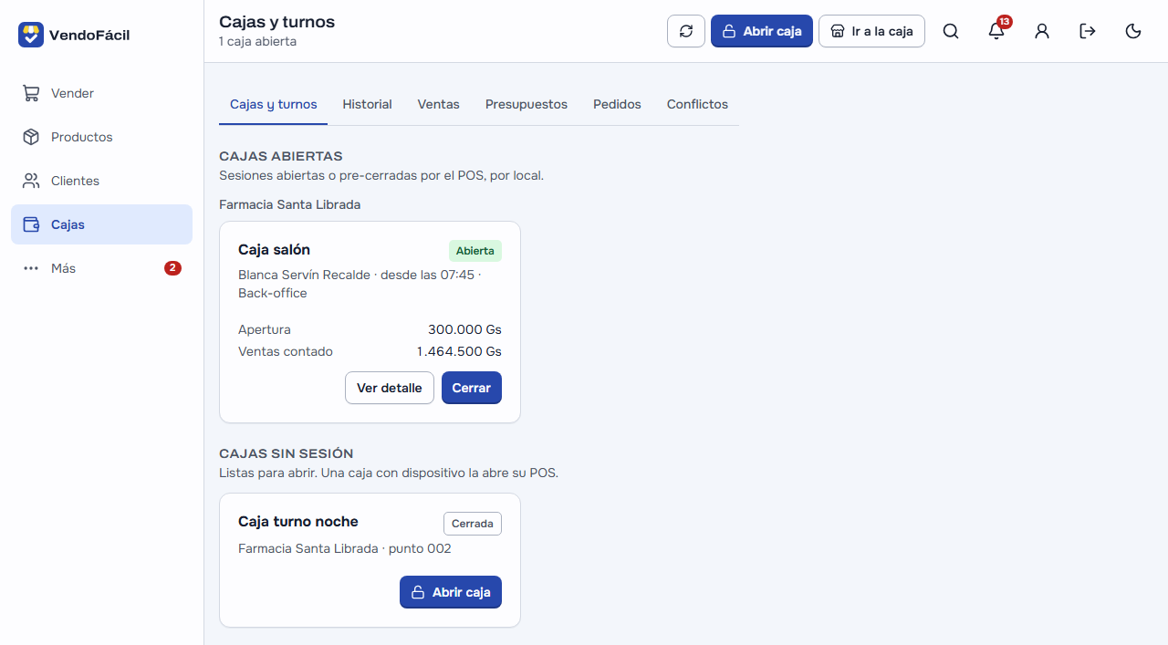Click Cerrar on Caja salón
This screenshot has height=645, width=1168.
pos(472,388)
